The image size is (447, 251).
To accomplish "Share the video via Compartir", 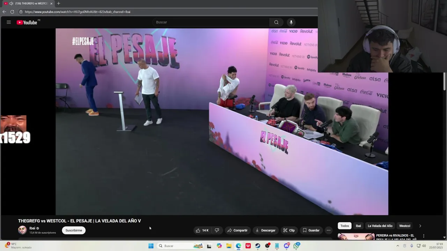I will [x=237, y=230].
